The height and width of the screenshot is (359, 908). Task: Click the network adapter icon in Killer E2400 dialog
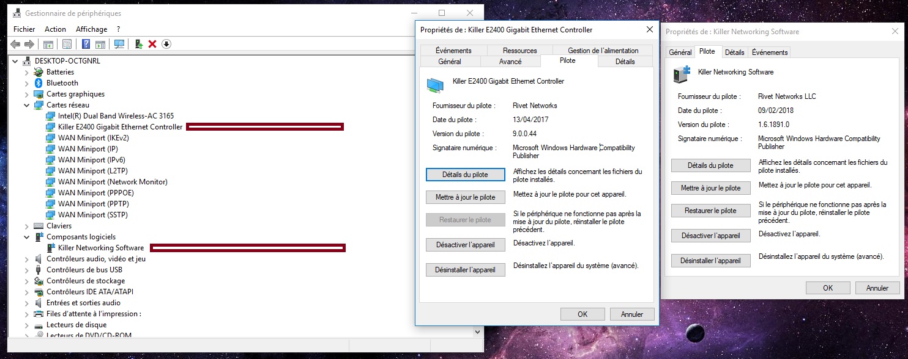point(436,85)
